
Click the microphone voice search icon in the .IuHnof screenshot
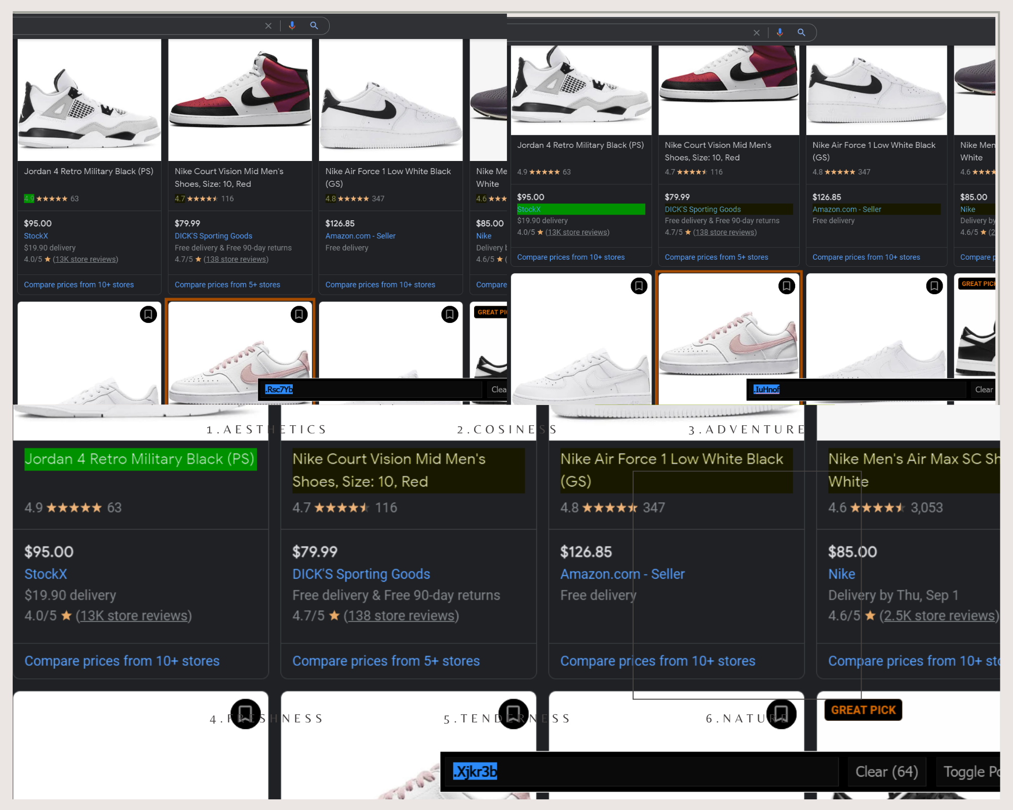(780, 32)
